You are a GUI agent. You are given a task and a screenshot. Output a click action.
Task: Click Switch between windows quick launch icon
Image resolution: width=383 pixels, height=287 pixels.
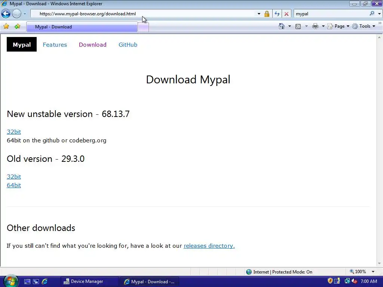[x=36, y=282]
